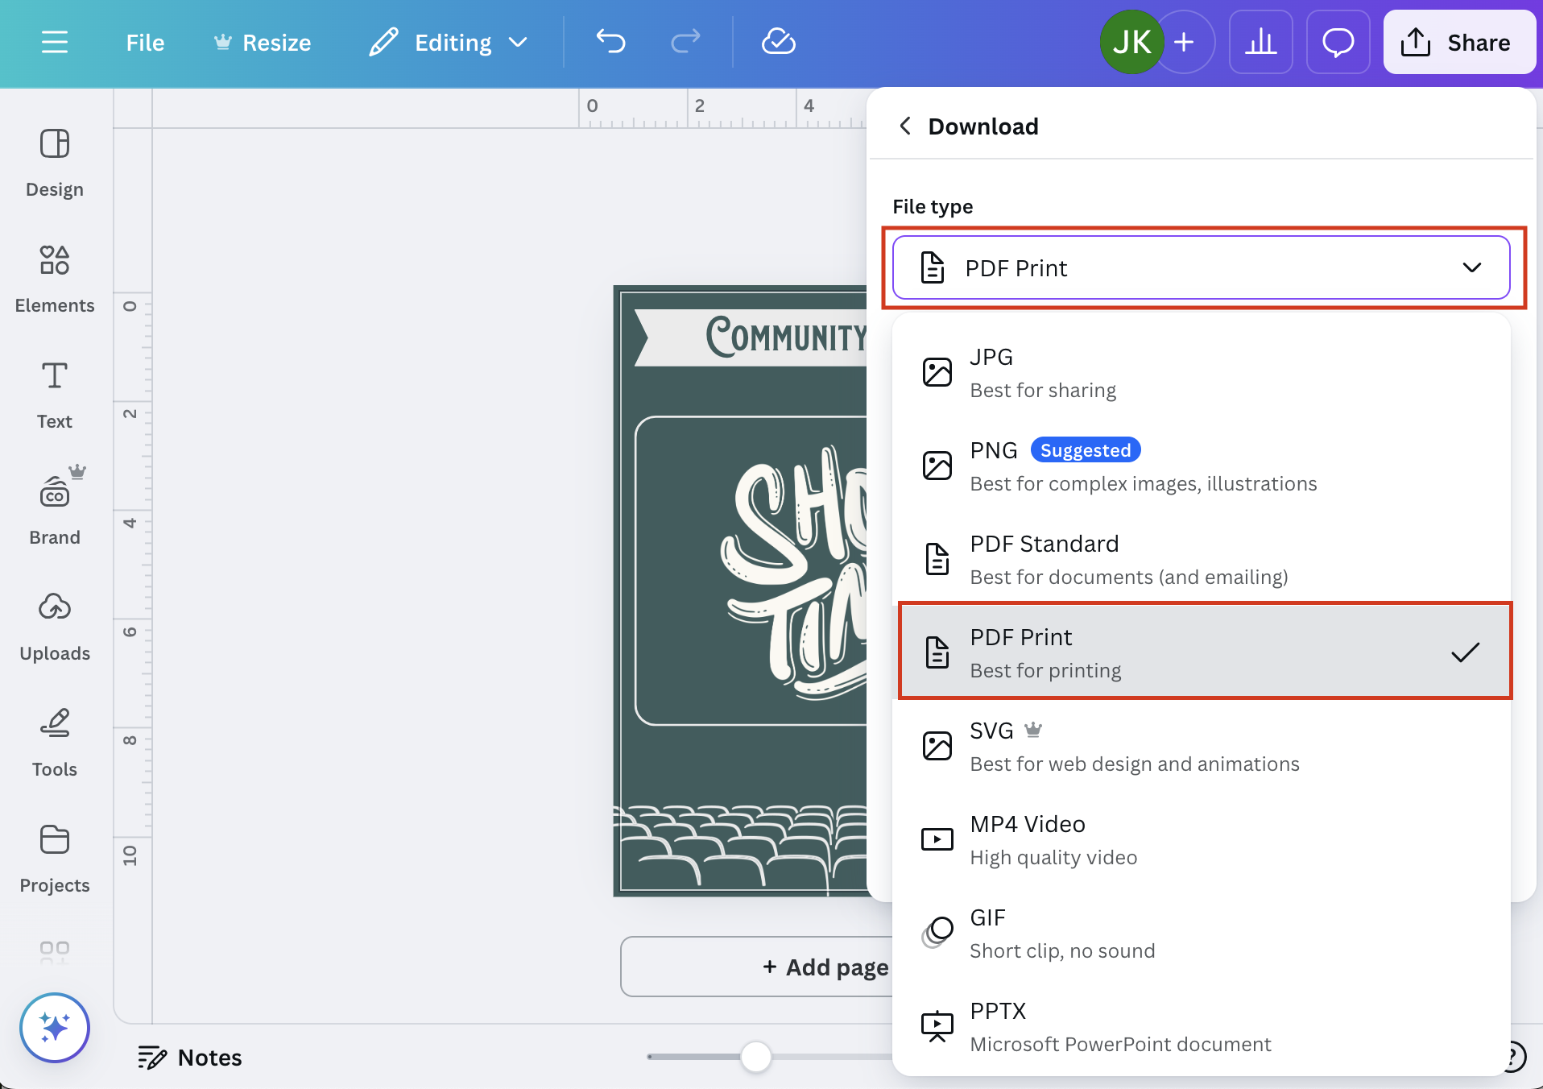Go back from the Download panel
The width and height of the screenshot is (1543, 1089).
pos(905,126)
